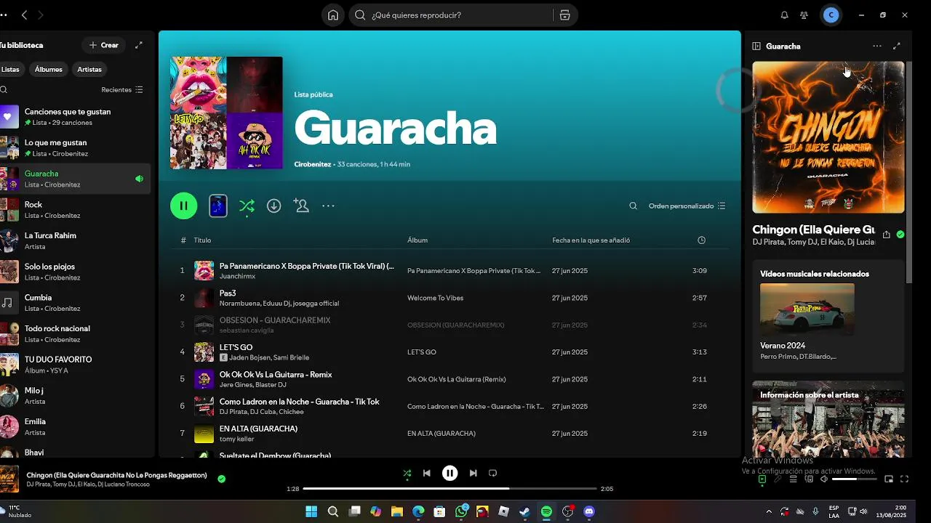Screen dimensions: 931x523
Task: Go to Spotify Home via house icon
Action: [333, 15]
